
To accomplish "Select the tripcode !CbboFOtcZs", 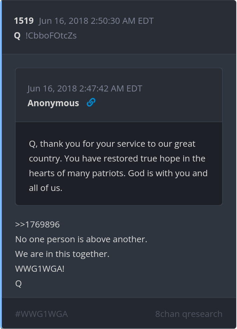I will 51,36.
